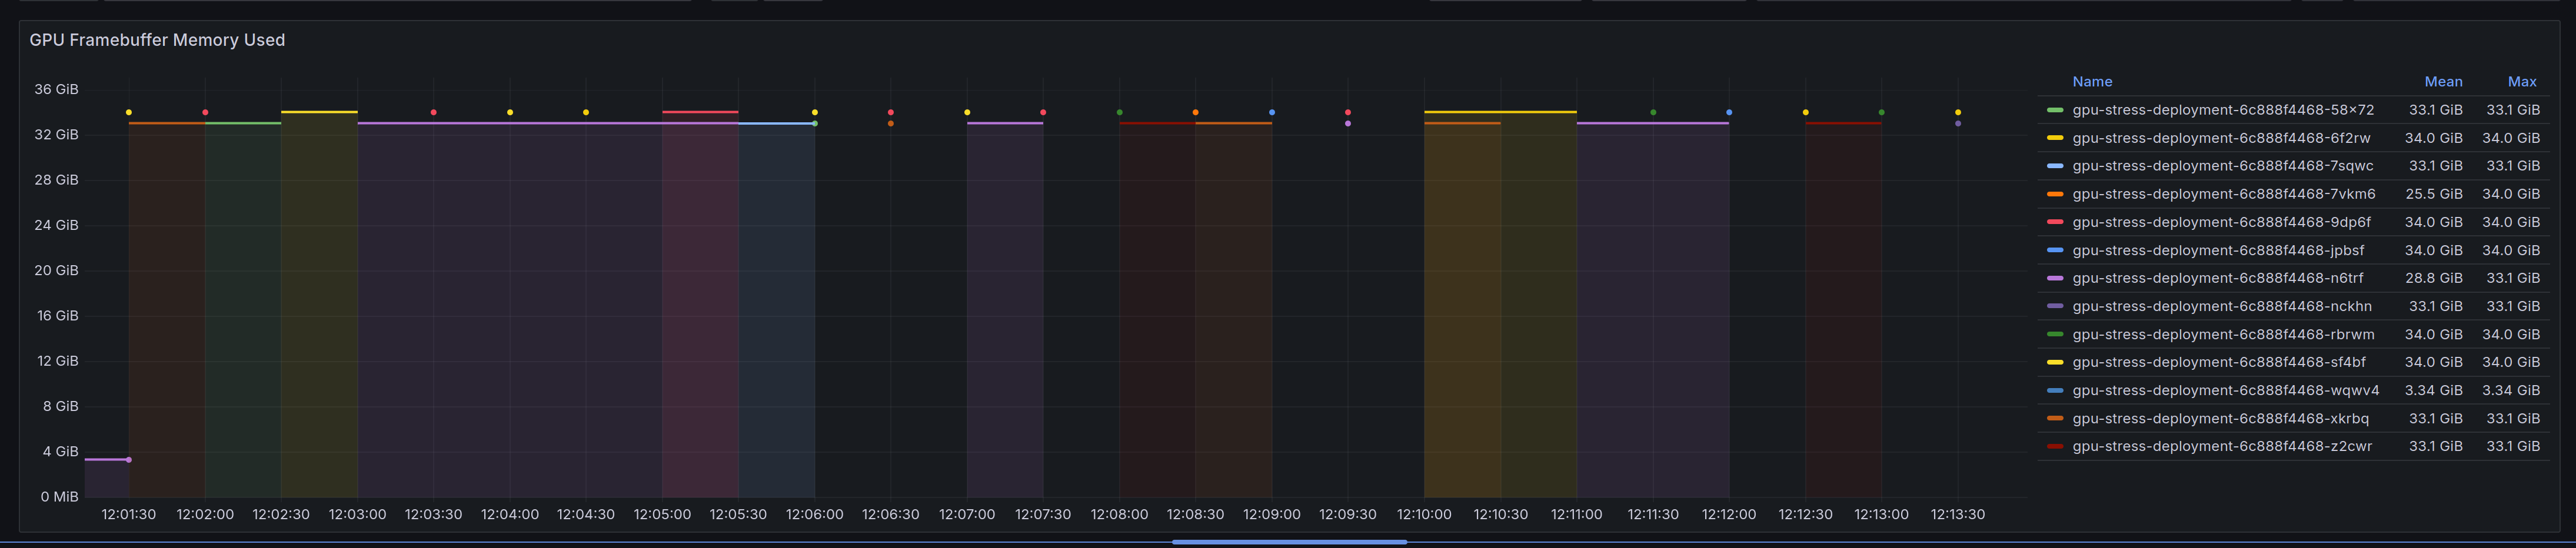Click the 32 GiB y-axis label
Viewport: 2576px width, 548px height.
point(56,134)
